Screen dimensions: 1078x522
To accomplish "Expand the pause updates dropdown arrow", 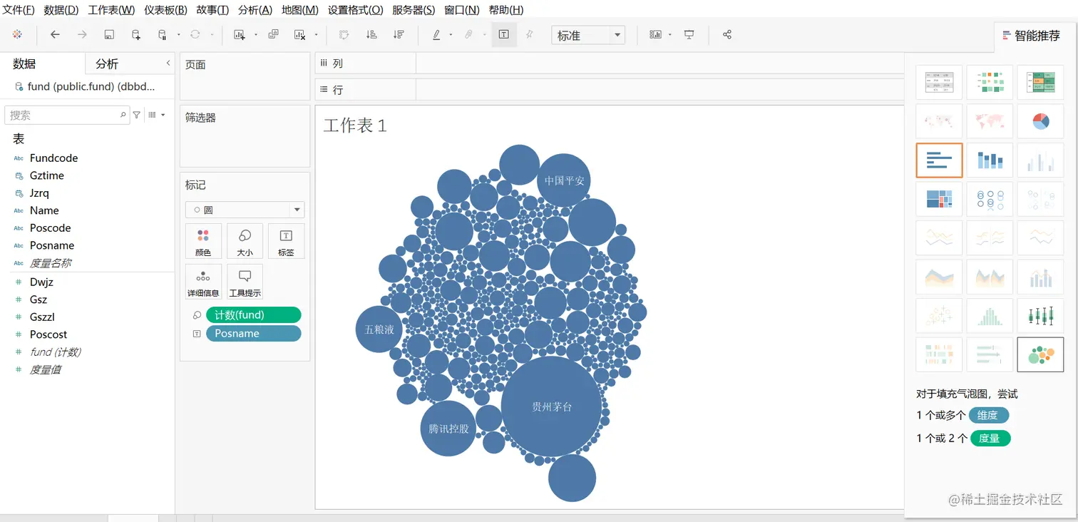I will point(178,35).
